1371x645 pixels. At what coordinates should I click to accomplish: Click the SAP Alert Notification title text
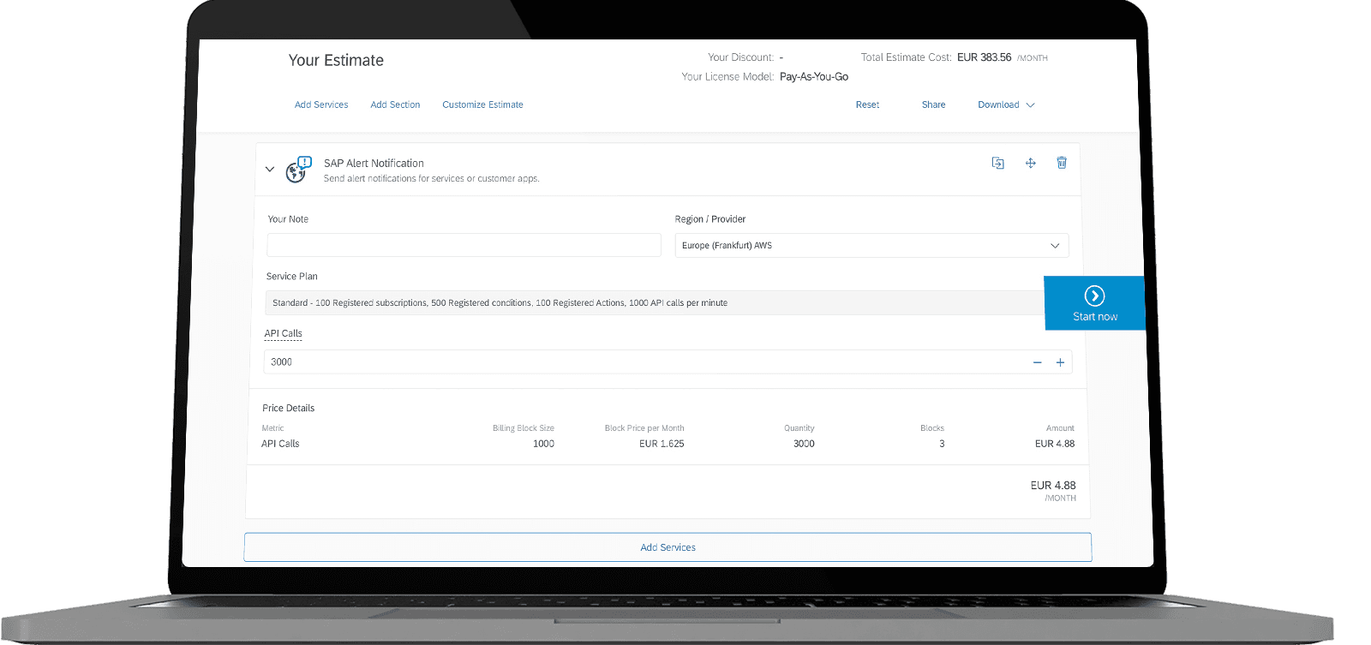(x=374, y=163)
